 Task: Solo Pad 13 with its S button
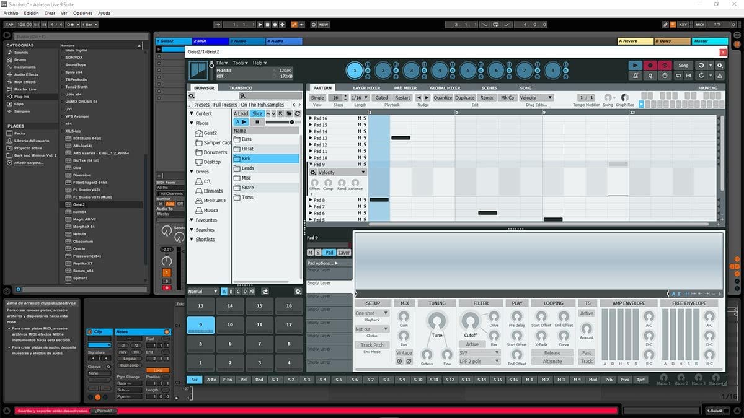(365, 138)
